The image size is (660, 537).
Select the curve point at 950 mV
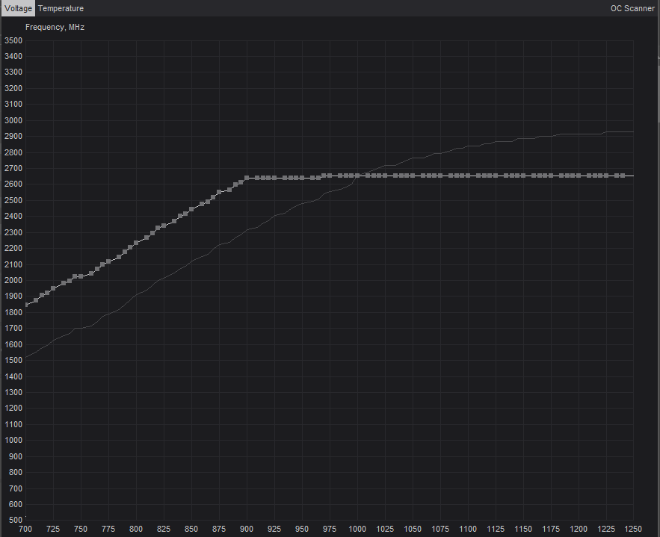(x=302, y=178)
